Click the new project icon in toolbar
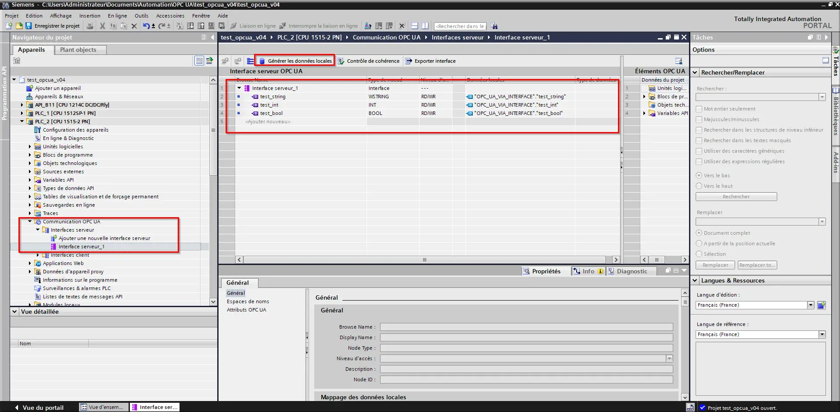Screen dimensions: 840x412 (9, 26)
